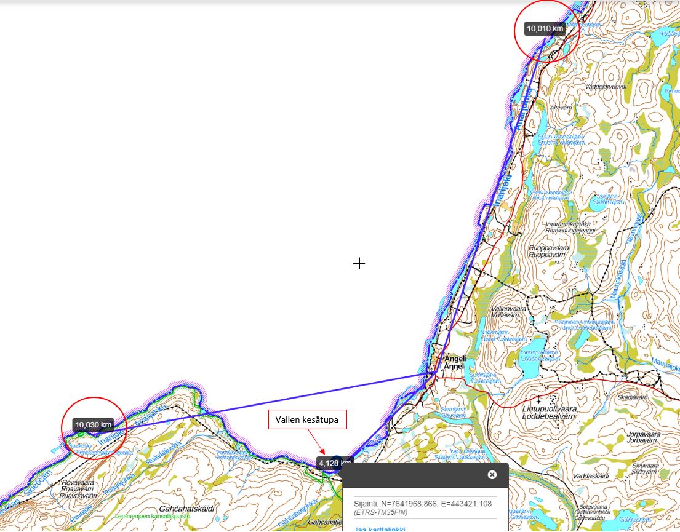Image resolution: width=680 pixels, height=532 pixels.
Task: Select the 10,030 km measurement label
Action: tap(94, 424)
